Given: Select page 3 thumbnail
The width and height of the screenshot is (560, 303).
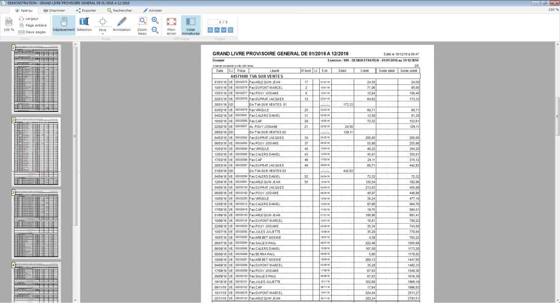Looking at the screenshot, I should click(36, 224).
